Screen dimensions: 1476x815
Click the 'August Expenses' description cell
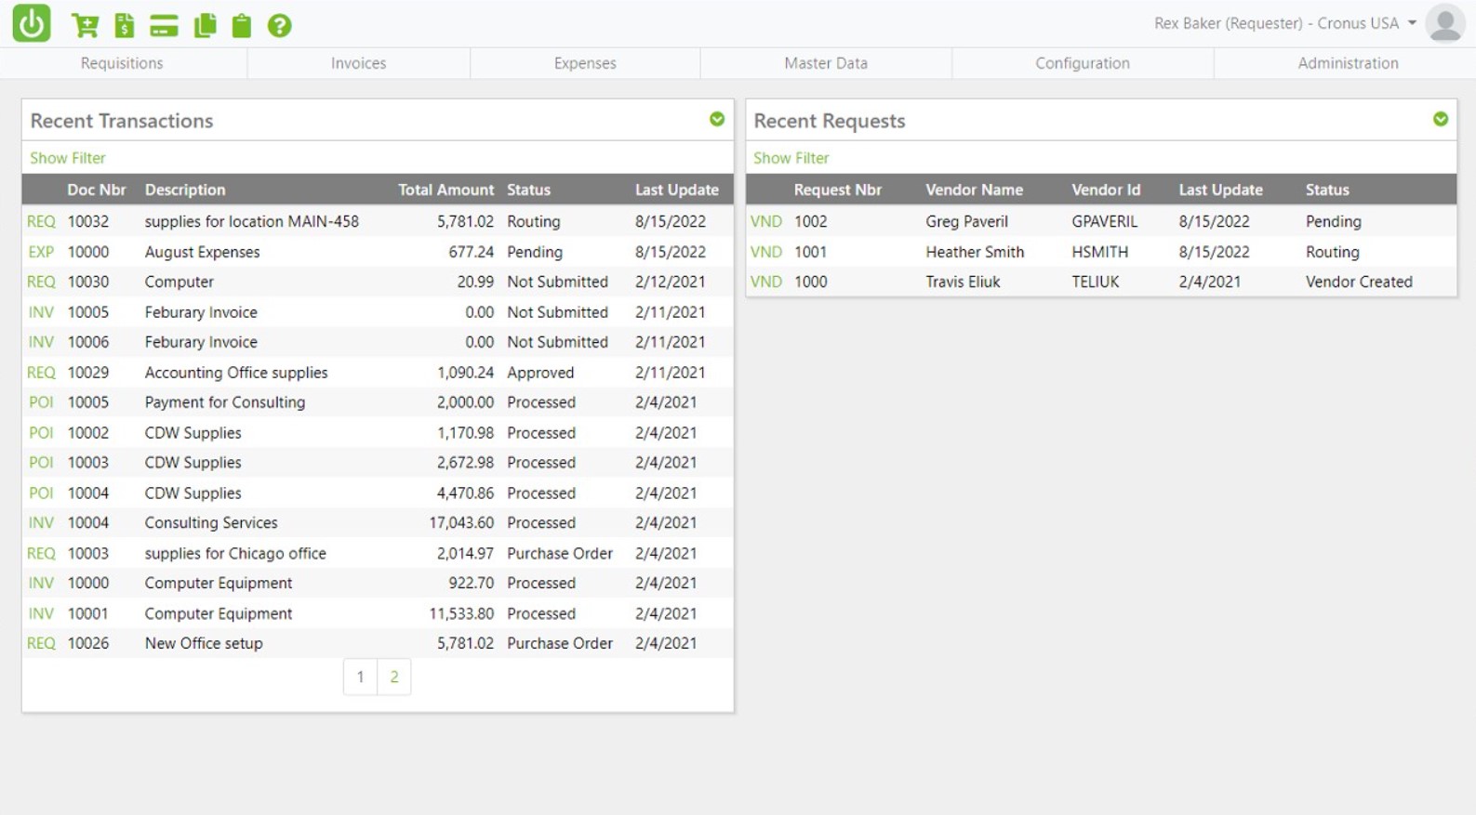(203, 252)
